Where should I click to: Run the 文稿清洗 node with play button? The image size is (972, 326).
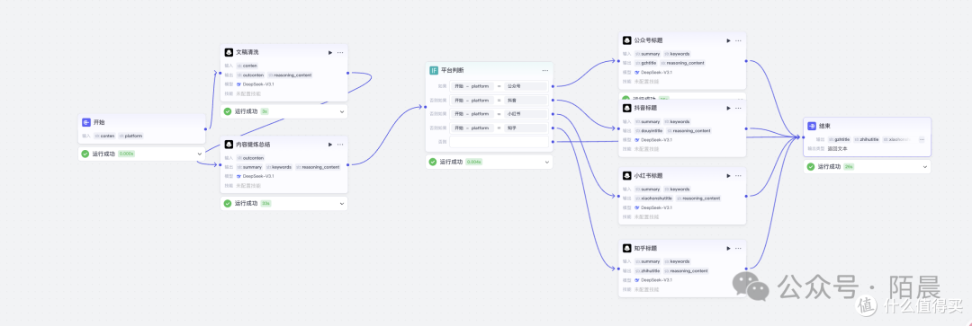330,53
